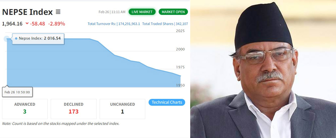Click the Feb 26 10:50:00 time label
Viewport: 336px width, 138px height.
tap(17, 92)
